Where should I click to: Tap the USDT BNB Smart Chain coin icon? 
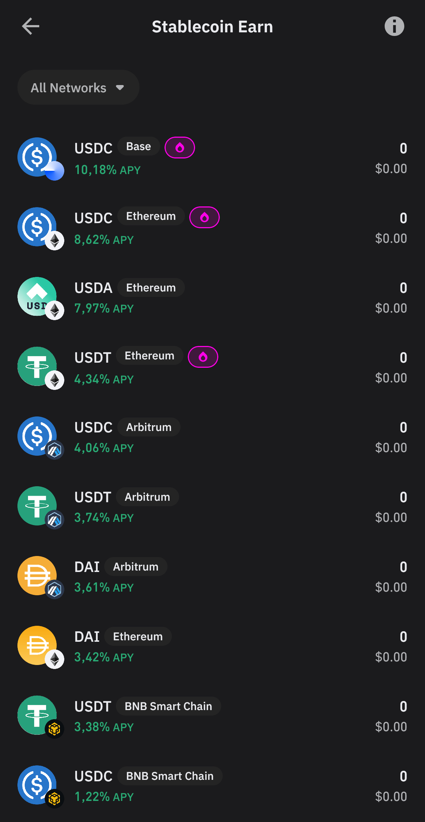tap(37, 715)
